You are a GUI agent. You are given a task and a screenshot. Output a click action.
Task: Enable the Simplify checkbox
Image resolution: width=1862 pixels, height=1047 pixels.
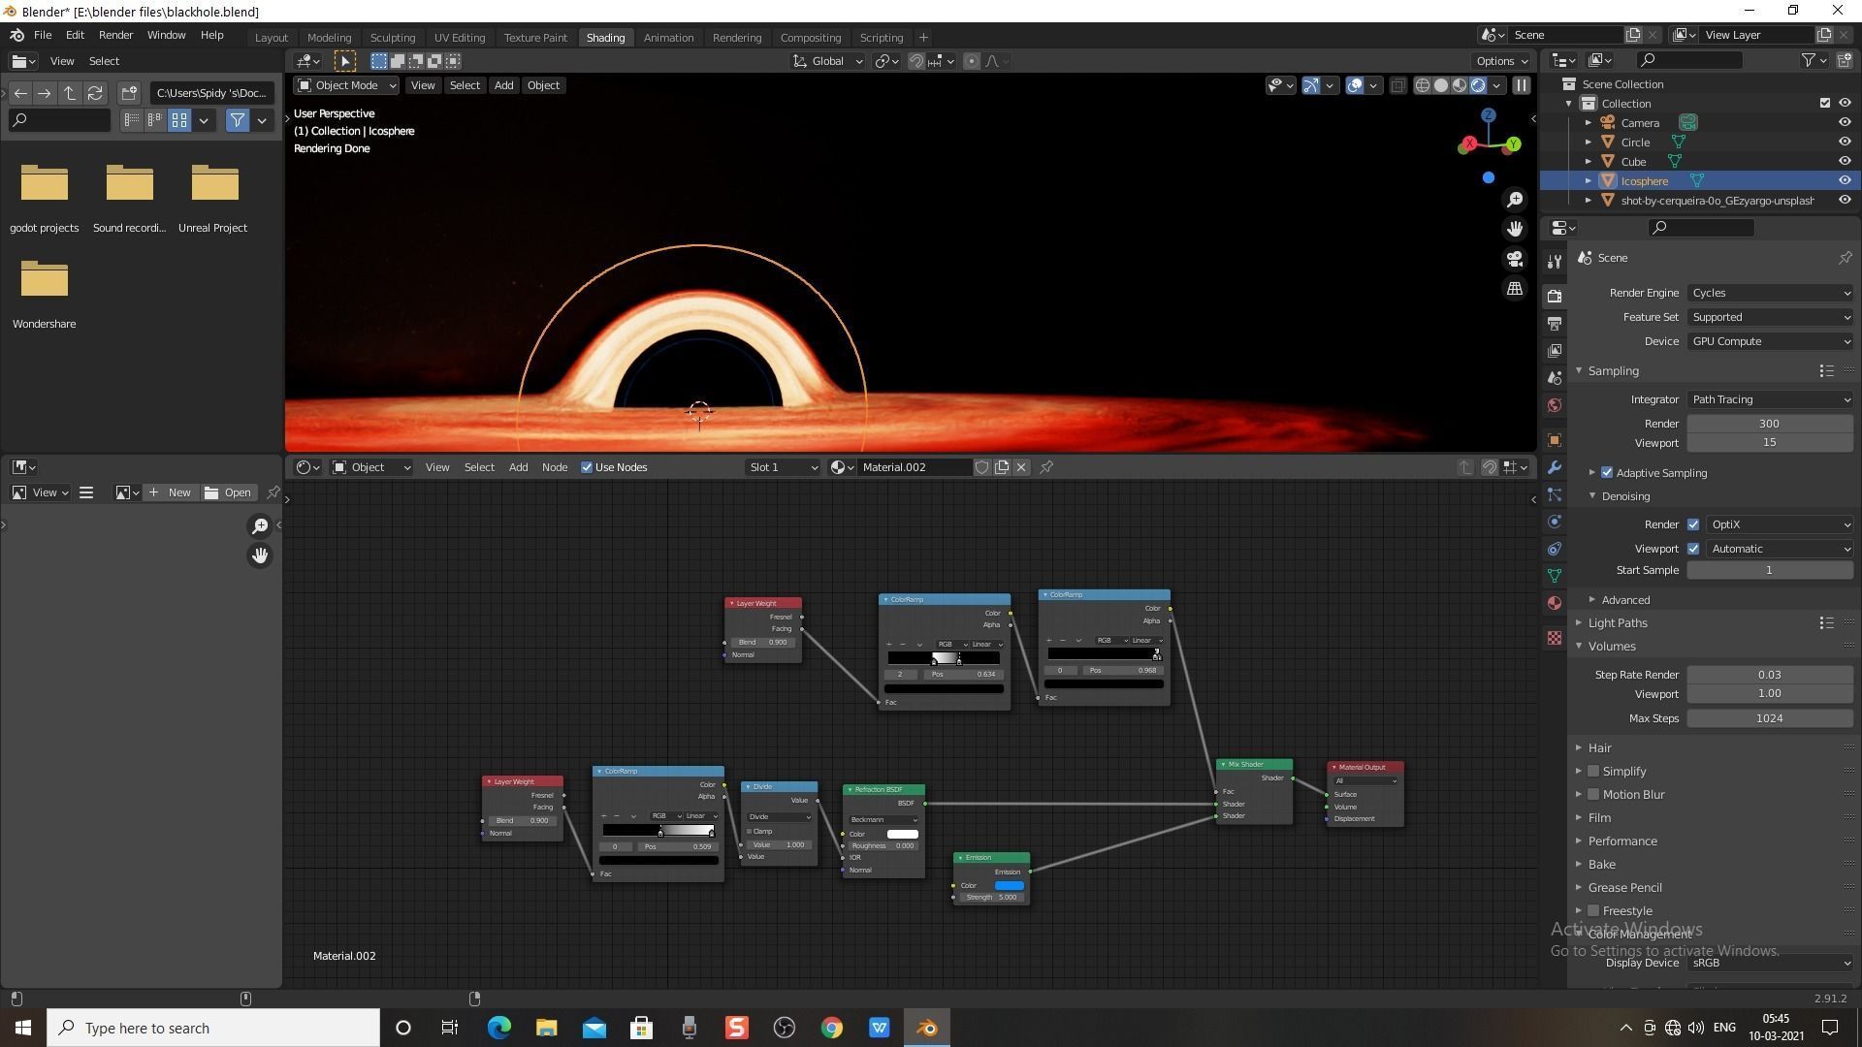(1593, 772)
